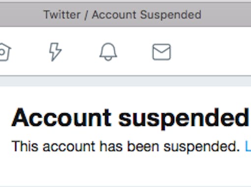This screenshot has height=187, width=251.
Task: Click the word 'This' in the message
Action: point(25,146)
